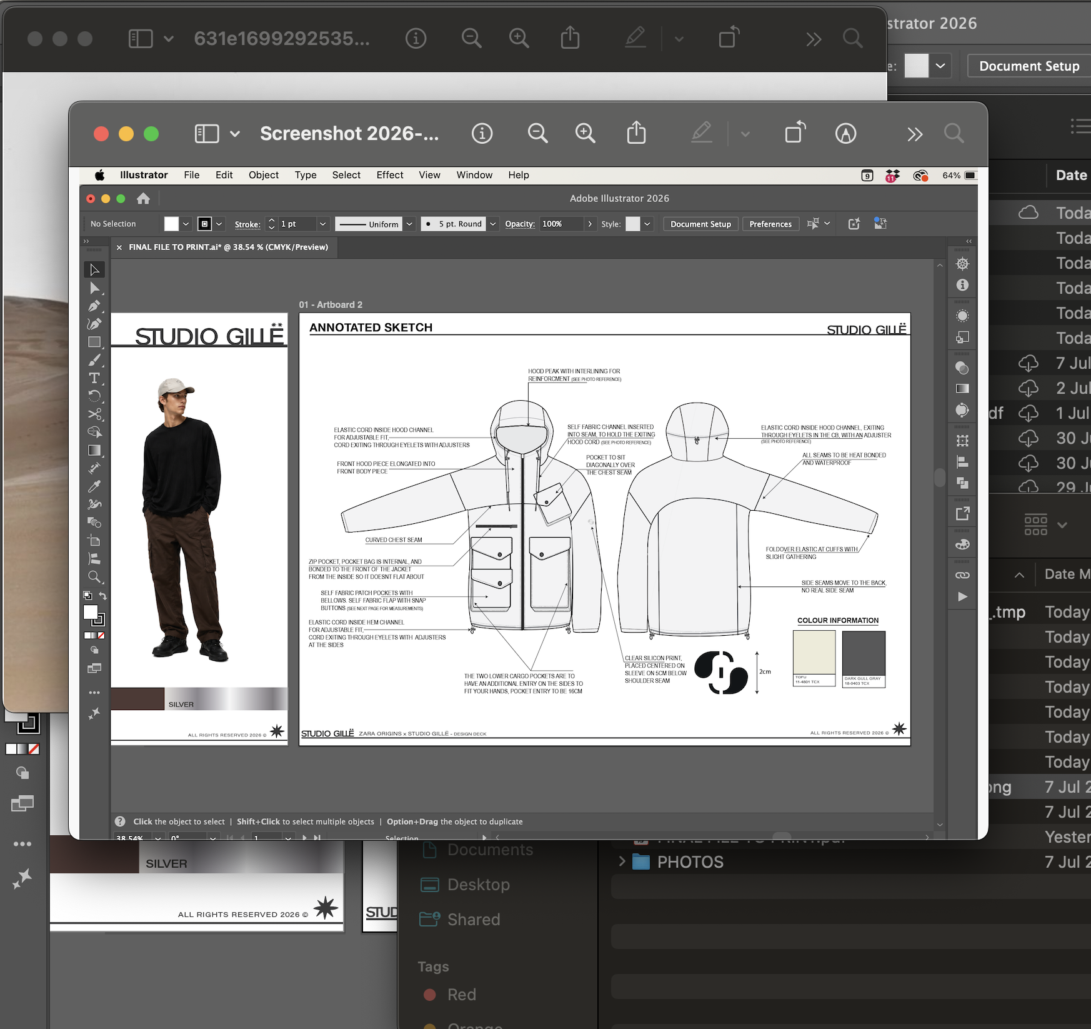Open the 5 pt. Round brush definition dropdown
Viewport: 1091px width, 1029px height.
coord(493,224)
